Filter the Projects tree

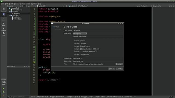click(22, 6)
